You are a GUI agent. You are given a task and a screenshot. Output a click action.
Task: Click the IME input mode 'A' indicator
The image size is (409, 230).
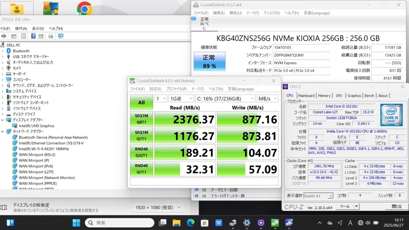350,223
